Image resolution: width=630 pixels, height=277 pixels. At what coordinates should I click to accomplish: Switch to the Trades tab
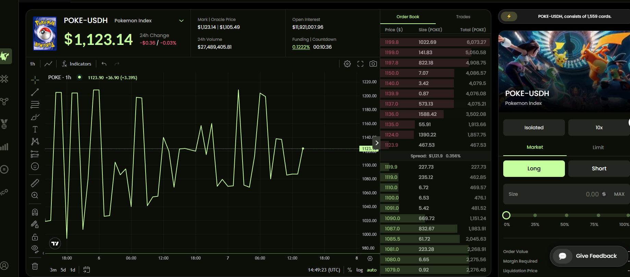coord(463,17)
